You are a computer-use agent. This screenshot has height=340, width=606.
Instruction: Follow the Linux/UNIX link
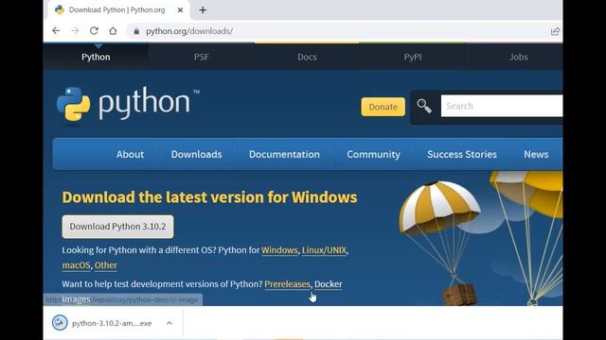click(324, 250)
